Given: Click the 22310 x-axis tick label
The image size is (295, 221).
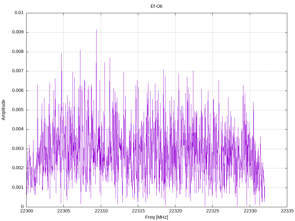Looking at the screenshot, I should tap(101, 211).
